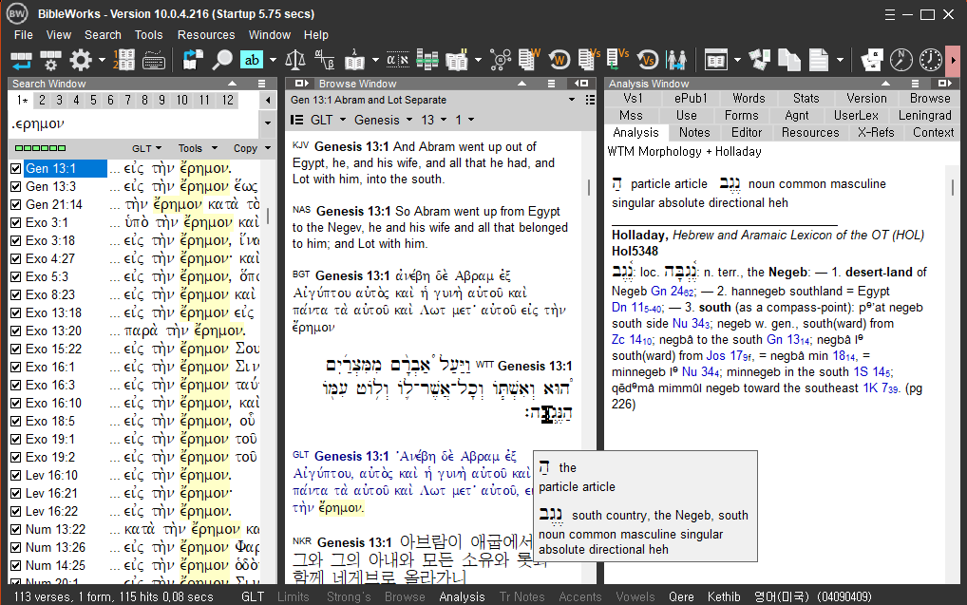
Task: Open the Nu 34:3 reference link
Action: 691,323
